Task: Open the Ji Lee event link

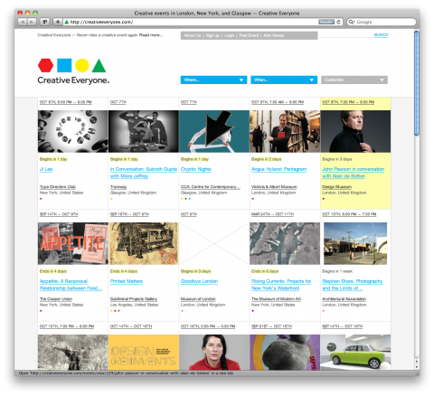Action: pyautogui.click(x=46, y=169)
